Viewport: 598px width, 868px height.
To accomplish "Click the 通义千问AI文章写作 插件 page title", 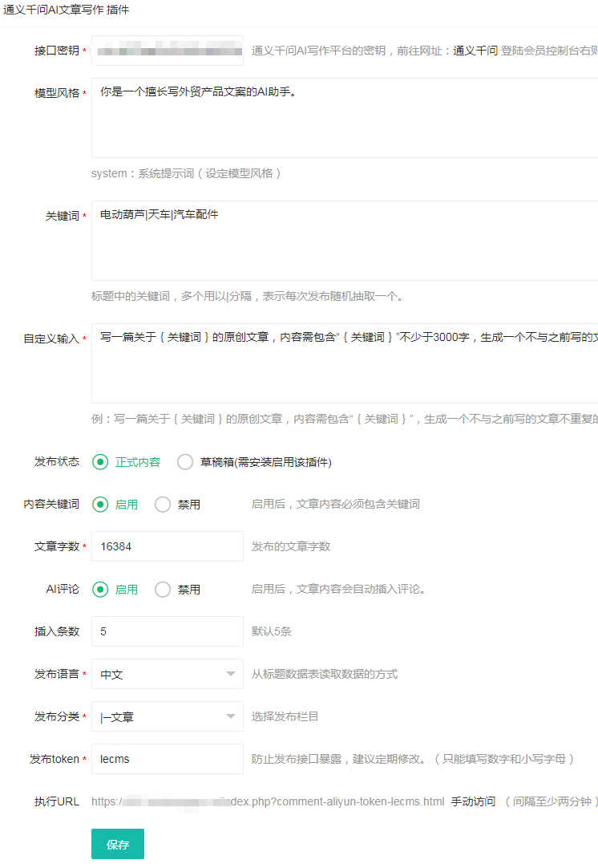I will (x=66, y=10).
